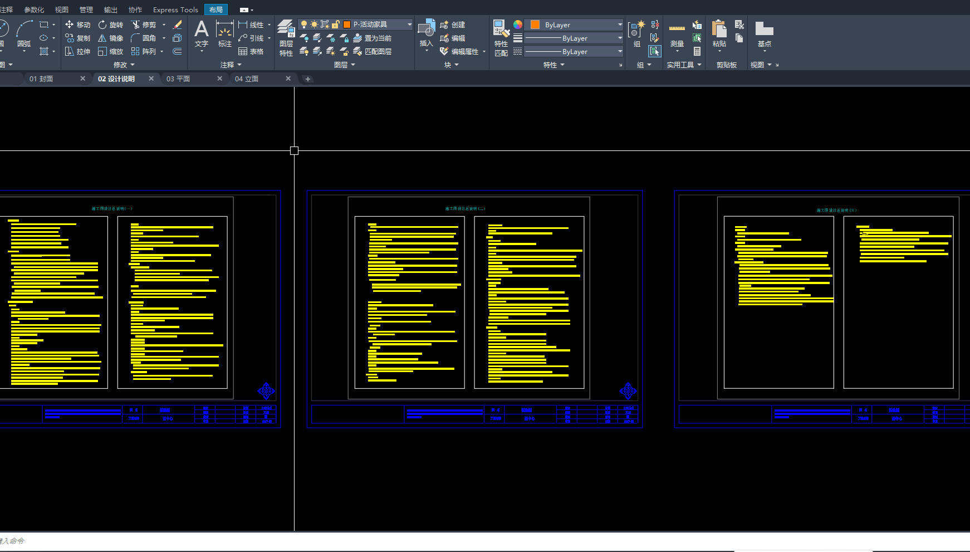Screen dimensions: 970x552
Task: Toggle group selection on/off icon
Action: tap(654, 51)
